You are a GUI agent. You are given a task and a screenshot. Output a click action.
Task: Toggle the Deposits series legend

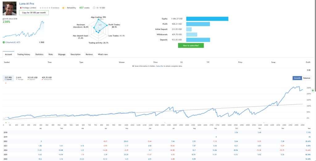click(x=32, y=78)
